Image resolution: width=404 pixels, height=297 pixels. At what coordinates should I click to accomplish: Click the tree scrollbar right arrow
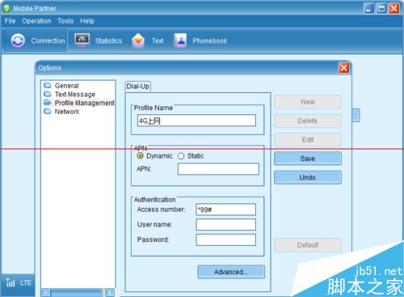(x=110, y=293)
